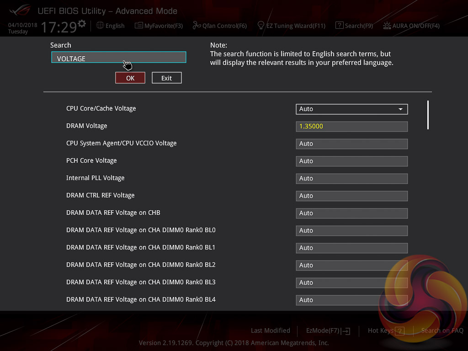Select DRAM DATA REF on CHB field
Viewport: 468px width, 351px height.
[351, 213]
